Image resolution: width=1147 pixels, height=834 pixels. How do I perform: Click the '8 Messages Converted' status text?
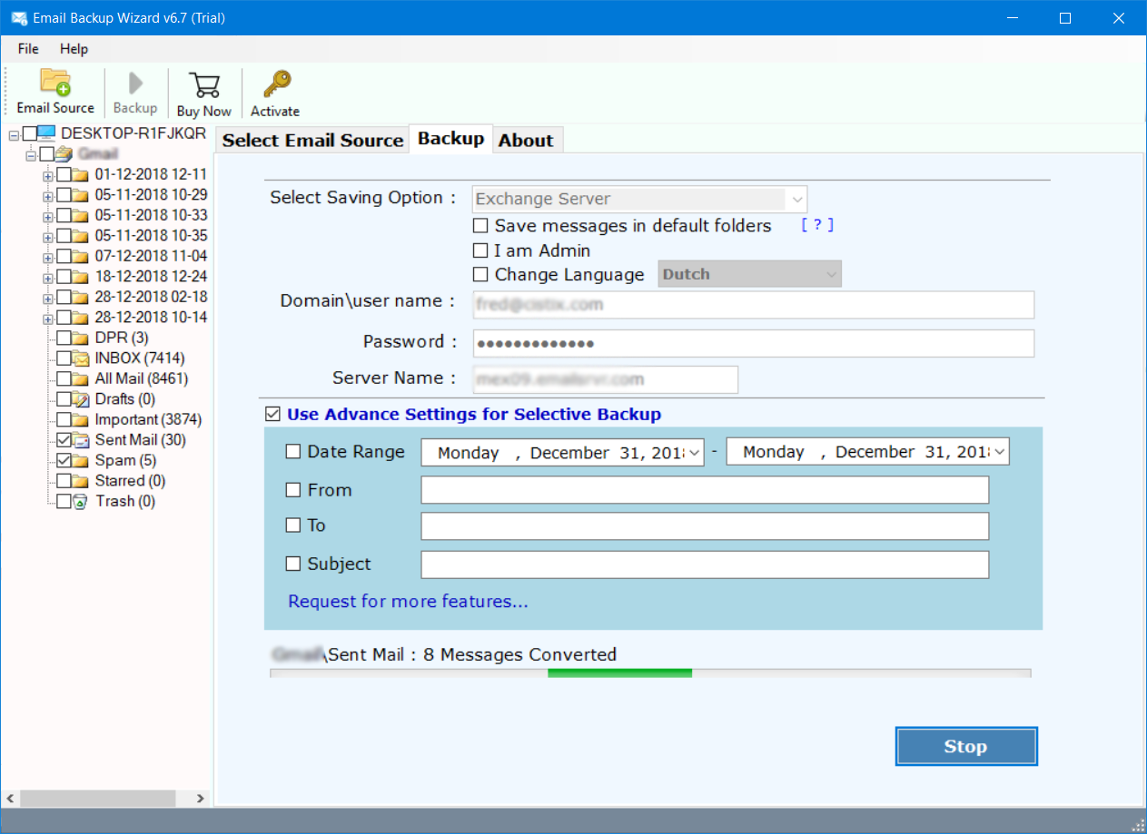520,654
